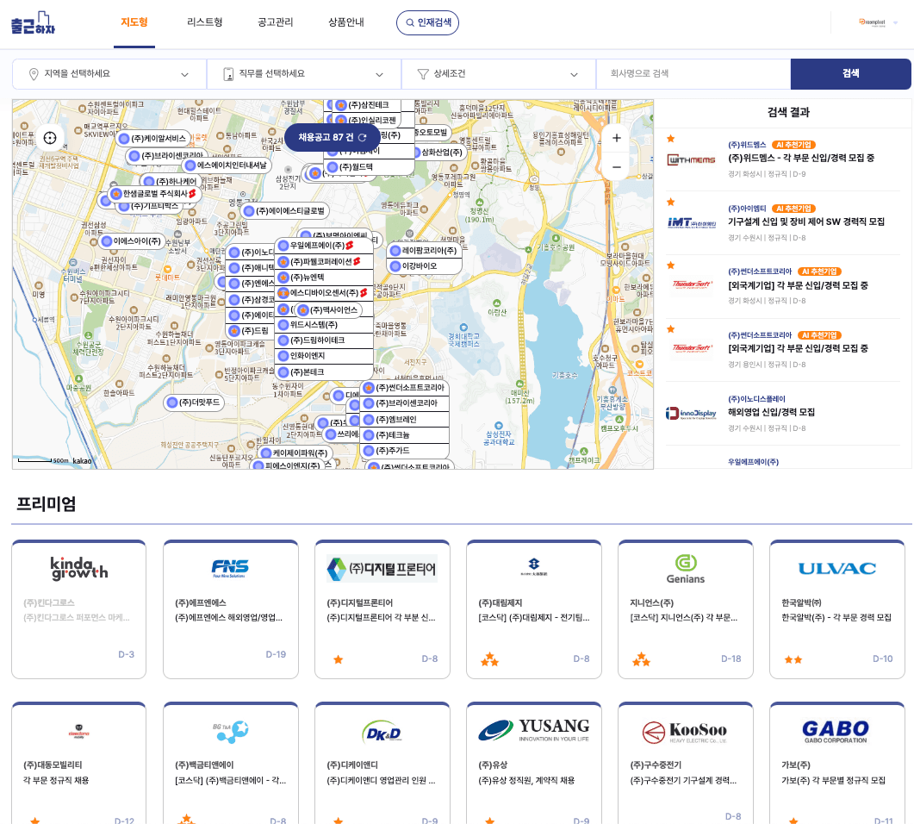This screenshot has width=914, height=824.
Task: Select the (주)에이에스티글로벌 map marker
Action: pyautogui.click(x=285, y=211)
